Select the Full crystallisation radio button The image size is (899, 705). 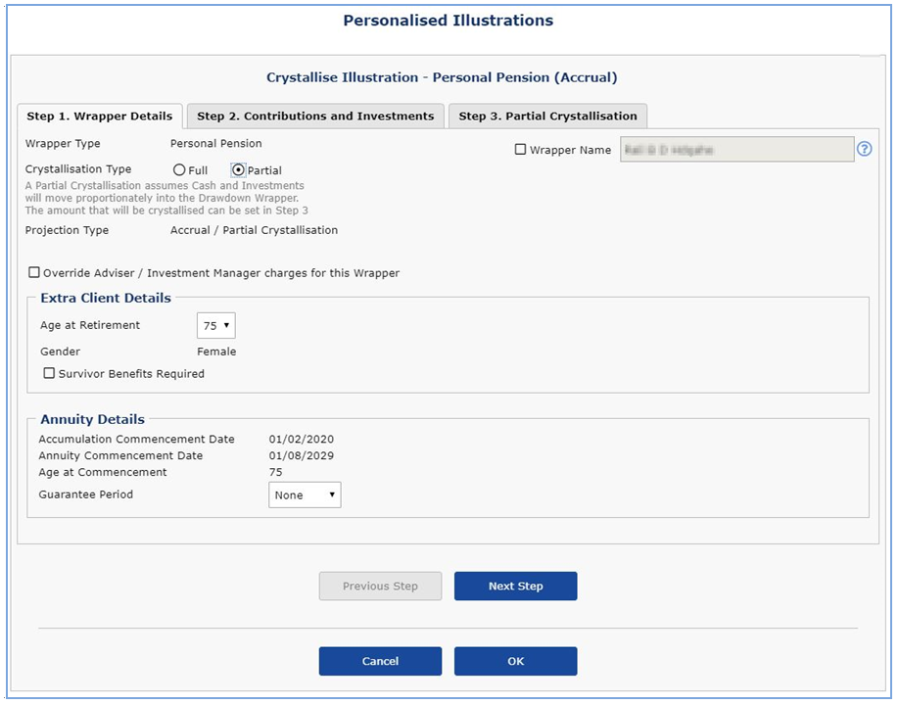click(x=179, y=170)
